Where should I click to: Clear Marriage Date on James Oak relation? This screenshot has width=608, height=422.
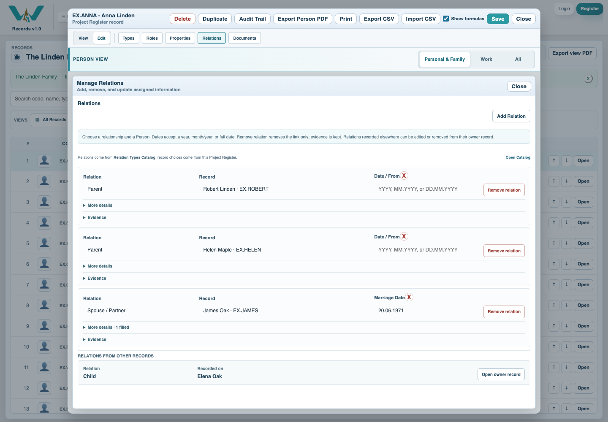tap(409, 297)
